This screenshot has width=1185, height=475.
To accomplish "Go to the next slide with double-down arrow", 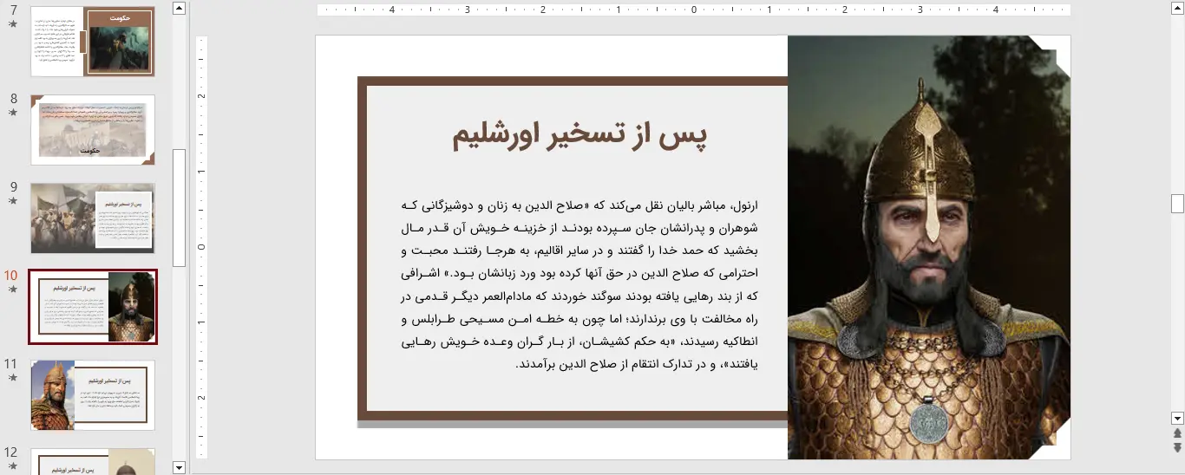I will click(1177, 447).
